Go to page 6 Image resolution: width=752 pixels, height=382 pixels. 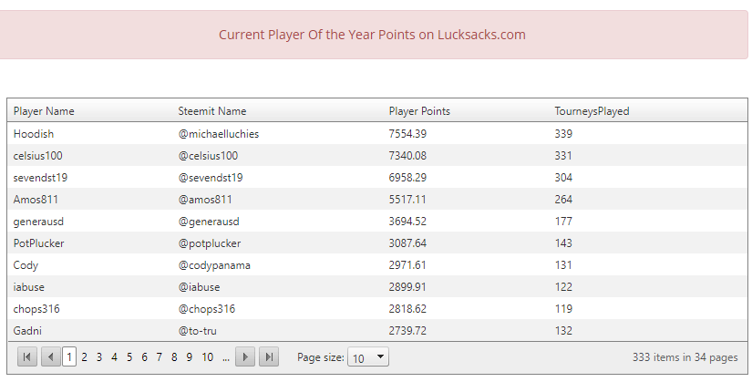(x=144, y=357)
